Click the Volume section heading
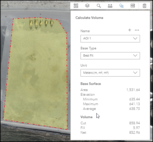This screenshot has width=153, height=142. pos(86,117)
